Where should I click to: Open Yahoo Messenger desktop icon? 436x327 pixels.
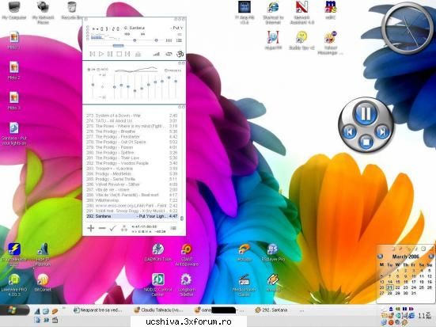click(330, 43)
